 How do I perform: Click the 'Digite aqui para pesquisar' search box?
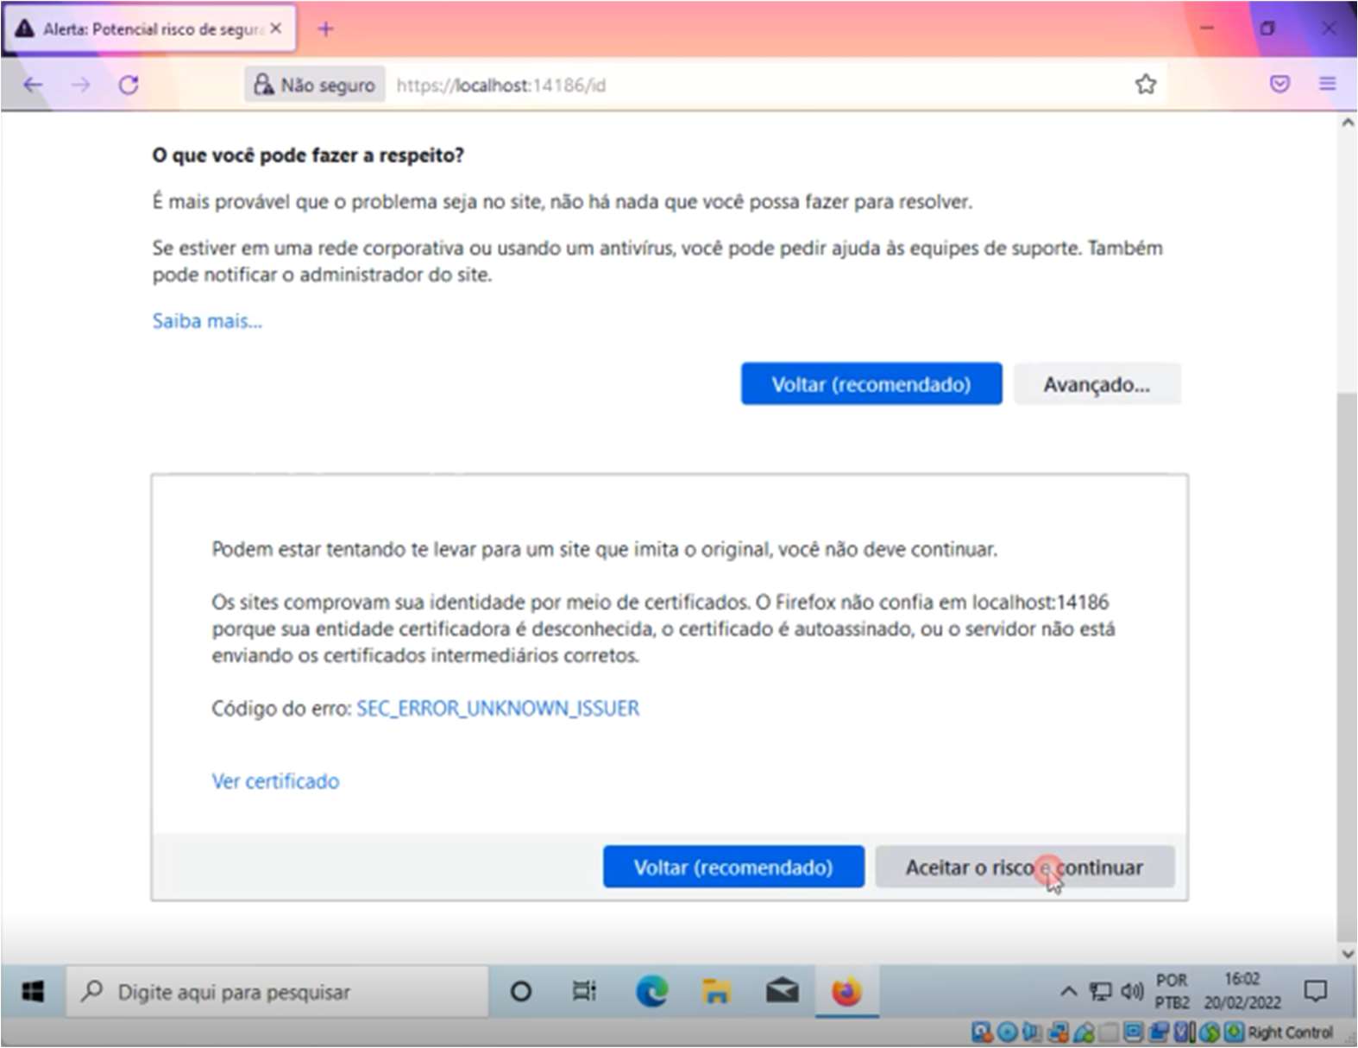[x=277, y=992]
